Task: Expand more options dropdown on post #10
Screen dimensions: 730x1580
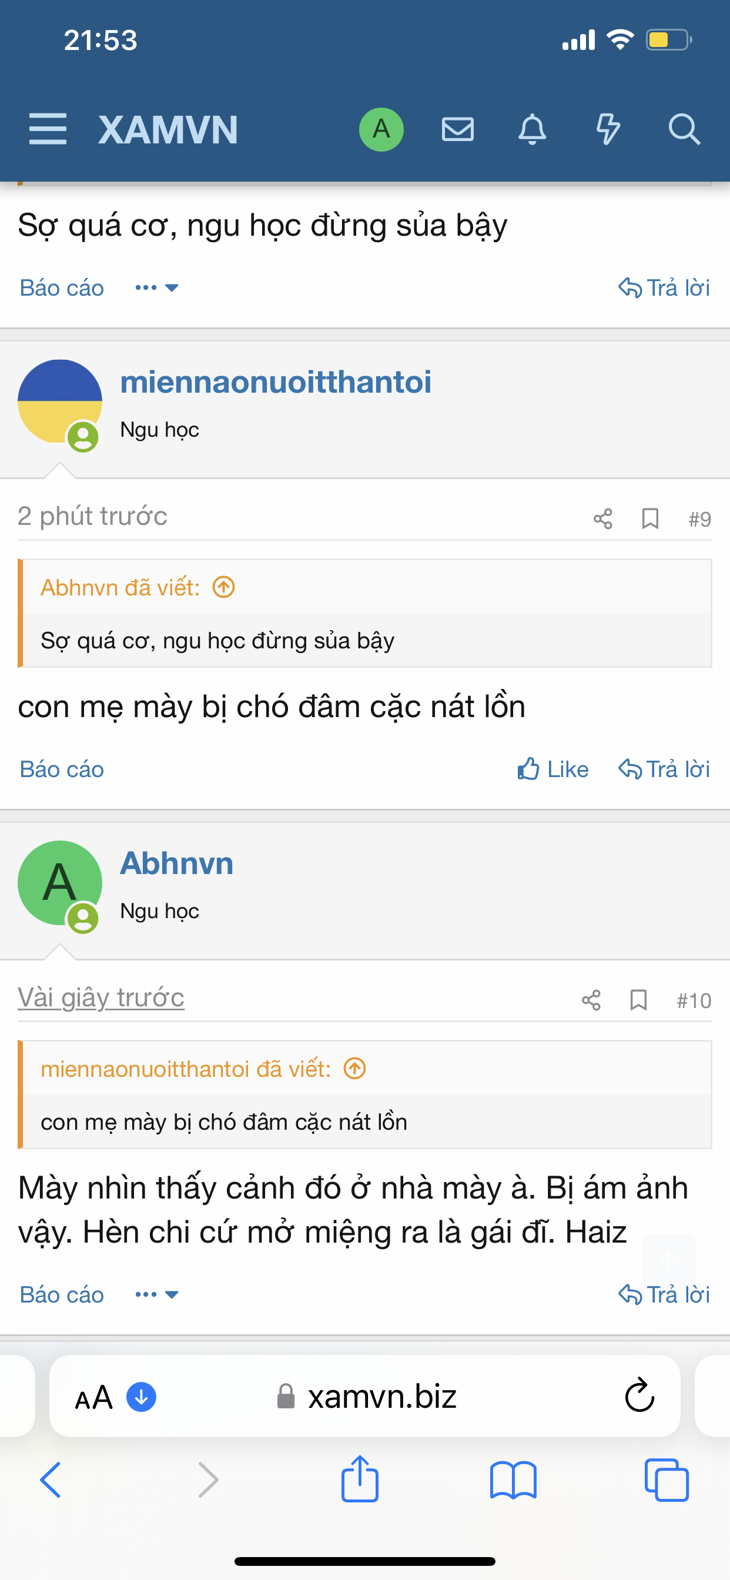Action: (156, 1294)
